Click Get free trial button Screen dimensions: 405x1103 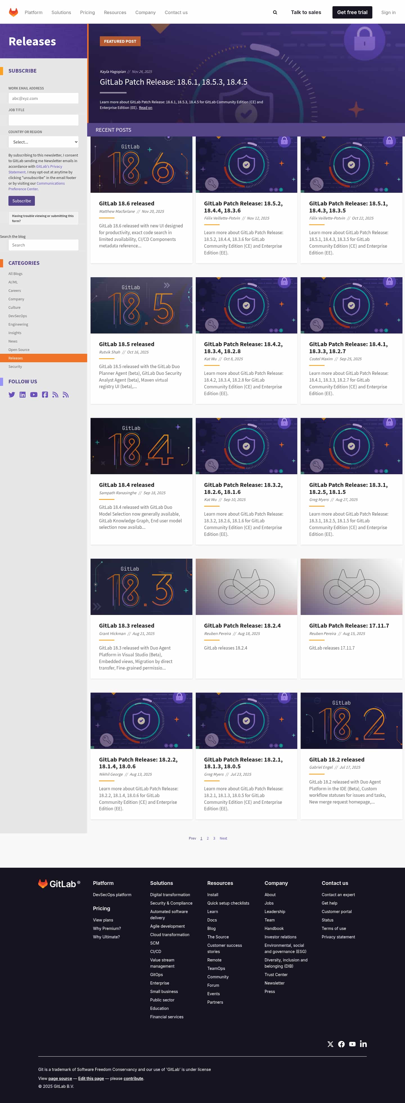click(x=352, y=12)
